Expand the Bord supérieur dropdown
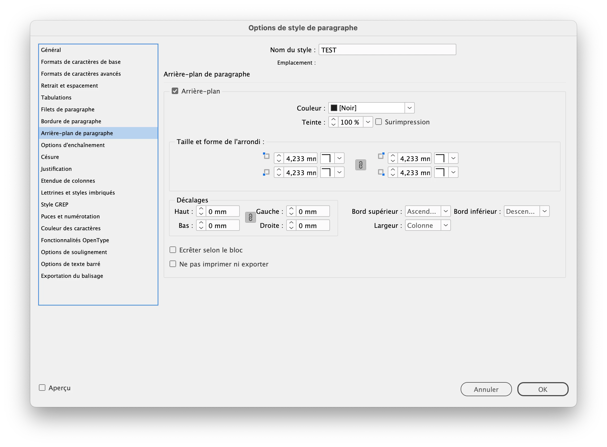This screenshot has height=447, width=607. pos(445,211)
